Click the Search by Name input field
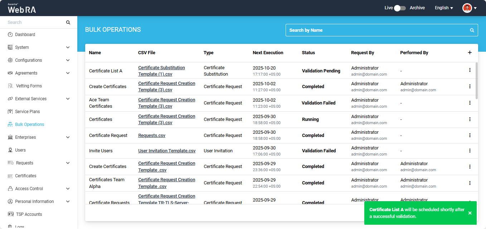486x229 pixels. coord(376,30)
